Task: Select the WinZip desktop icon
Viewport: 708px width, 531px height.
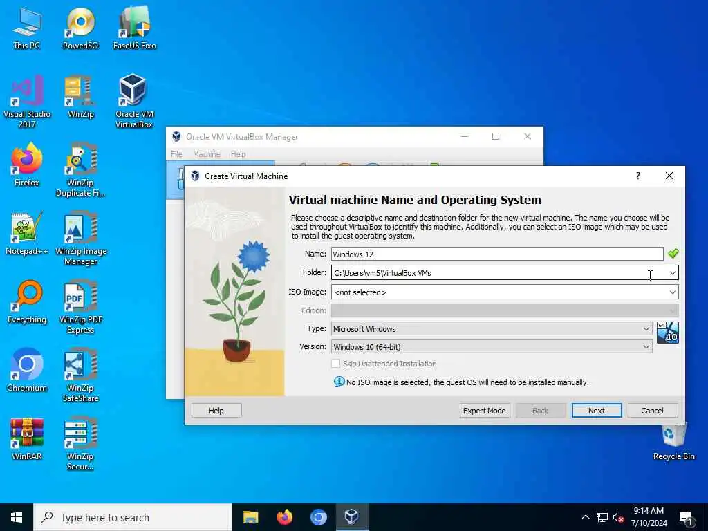Action: coord(80,97)
